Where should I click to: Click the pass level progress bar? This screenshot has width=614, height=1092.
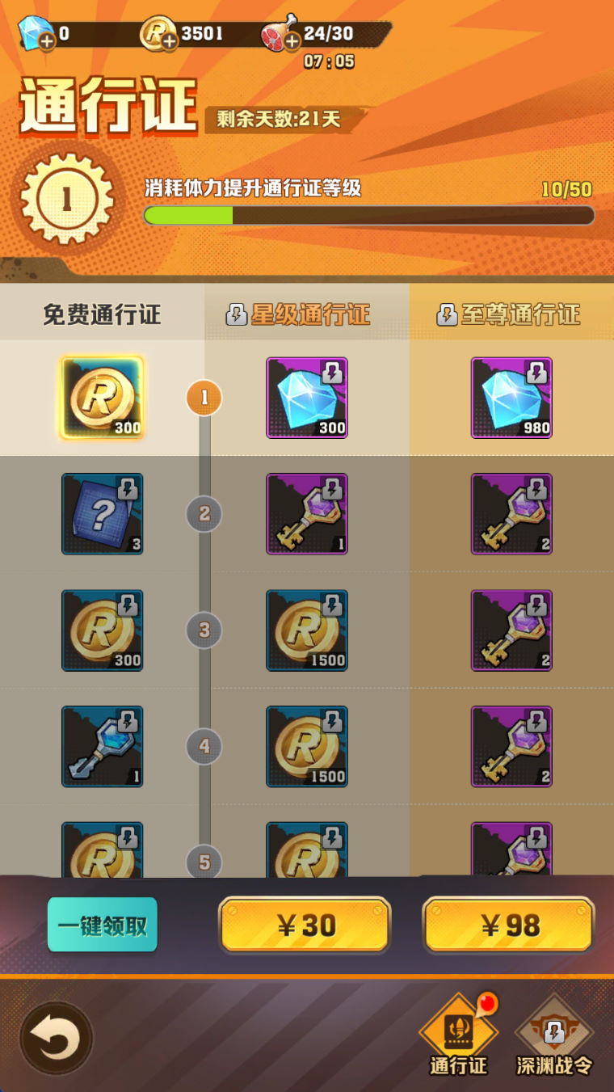click(x=369, y=215)
